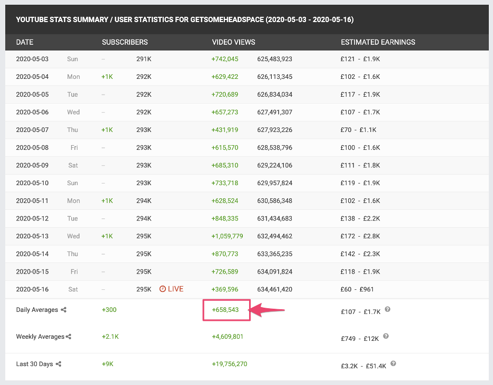Screen dimensions: 493x385
Task: Click the share icon beside Last 30 Days
Action: (58, 364)
